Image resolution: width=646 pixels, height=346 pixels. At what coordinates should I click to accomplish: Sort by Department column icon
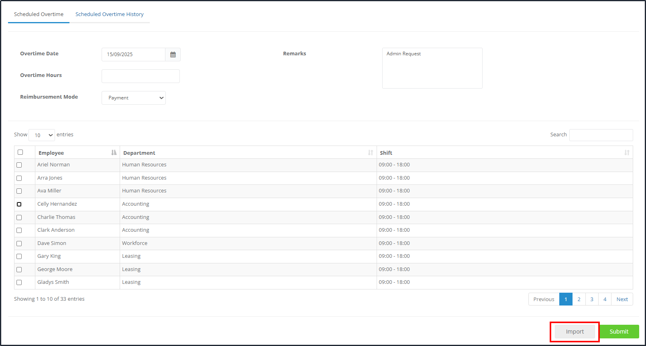tap(371, 152)
